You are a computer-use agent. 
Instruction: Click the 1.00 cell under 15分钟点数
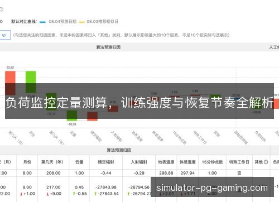pos(212,173)
